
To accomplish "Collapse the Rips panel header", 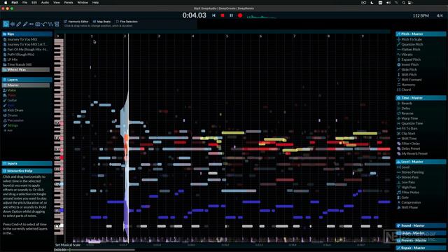I will pyautogui.click(x=27, y=34).
